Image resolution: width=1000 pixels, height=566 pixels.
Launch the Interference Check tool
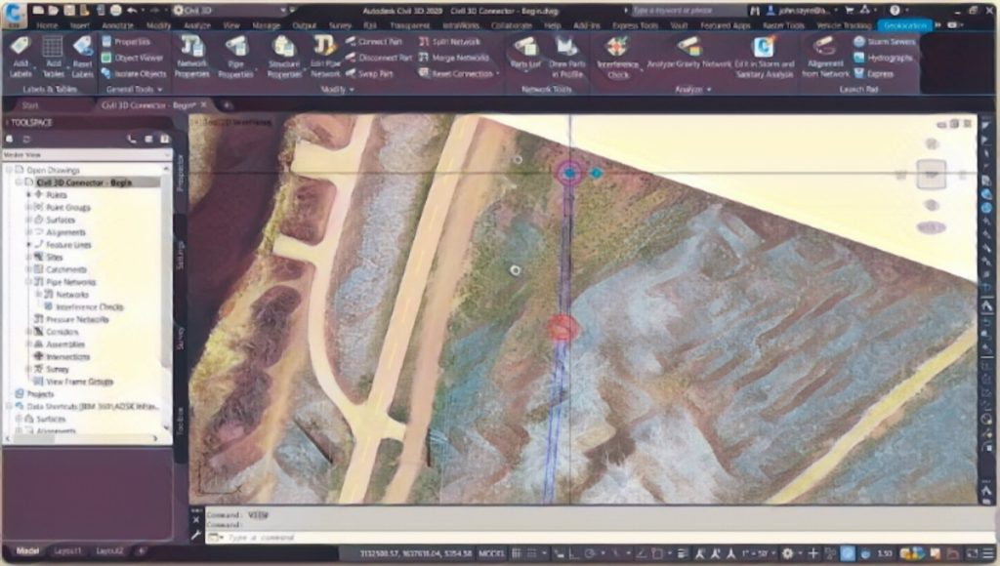tap(617, 57)
